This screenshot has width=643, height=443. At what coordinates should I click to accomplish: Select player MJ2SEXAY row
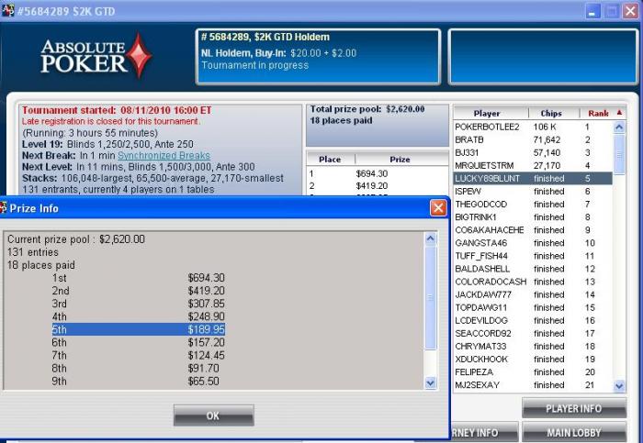[533, 385]
